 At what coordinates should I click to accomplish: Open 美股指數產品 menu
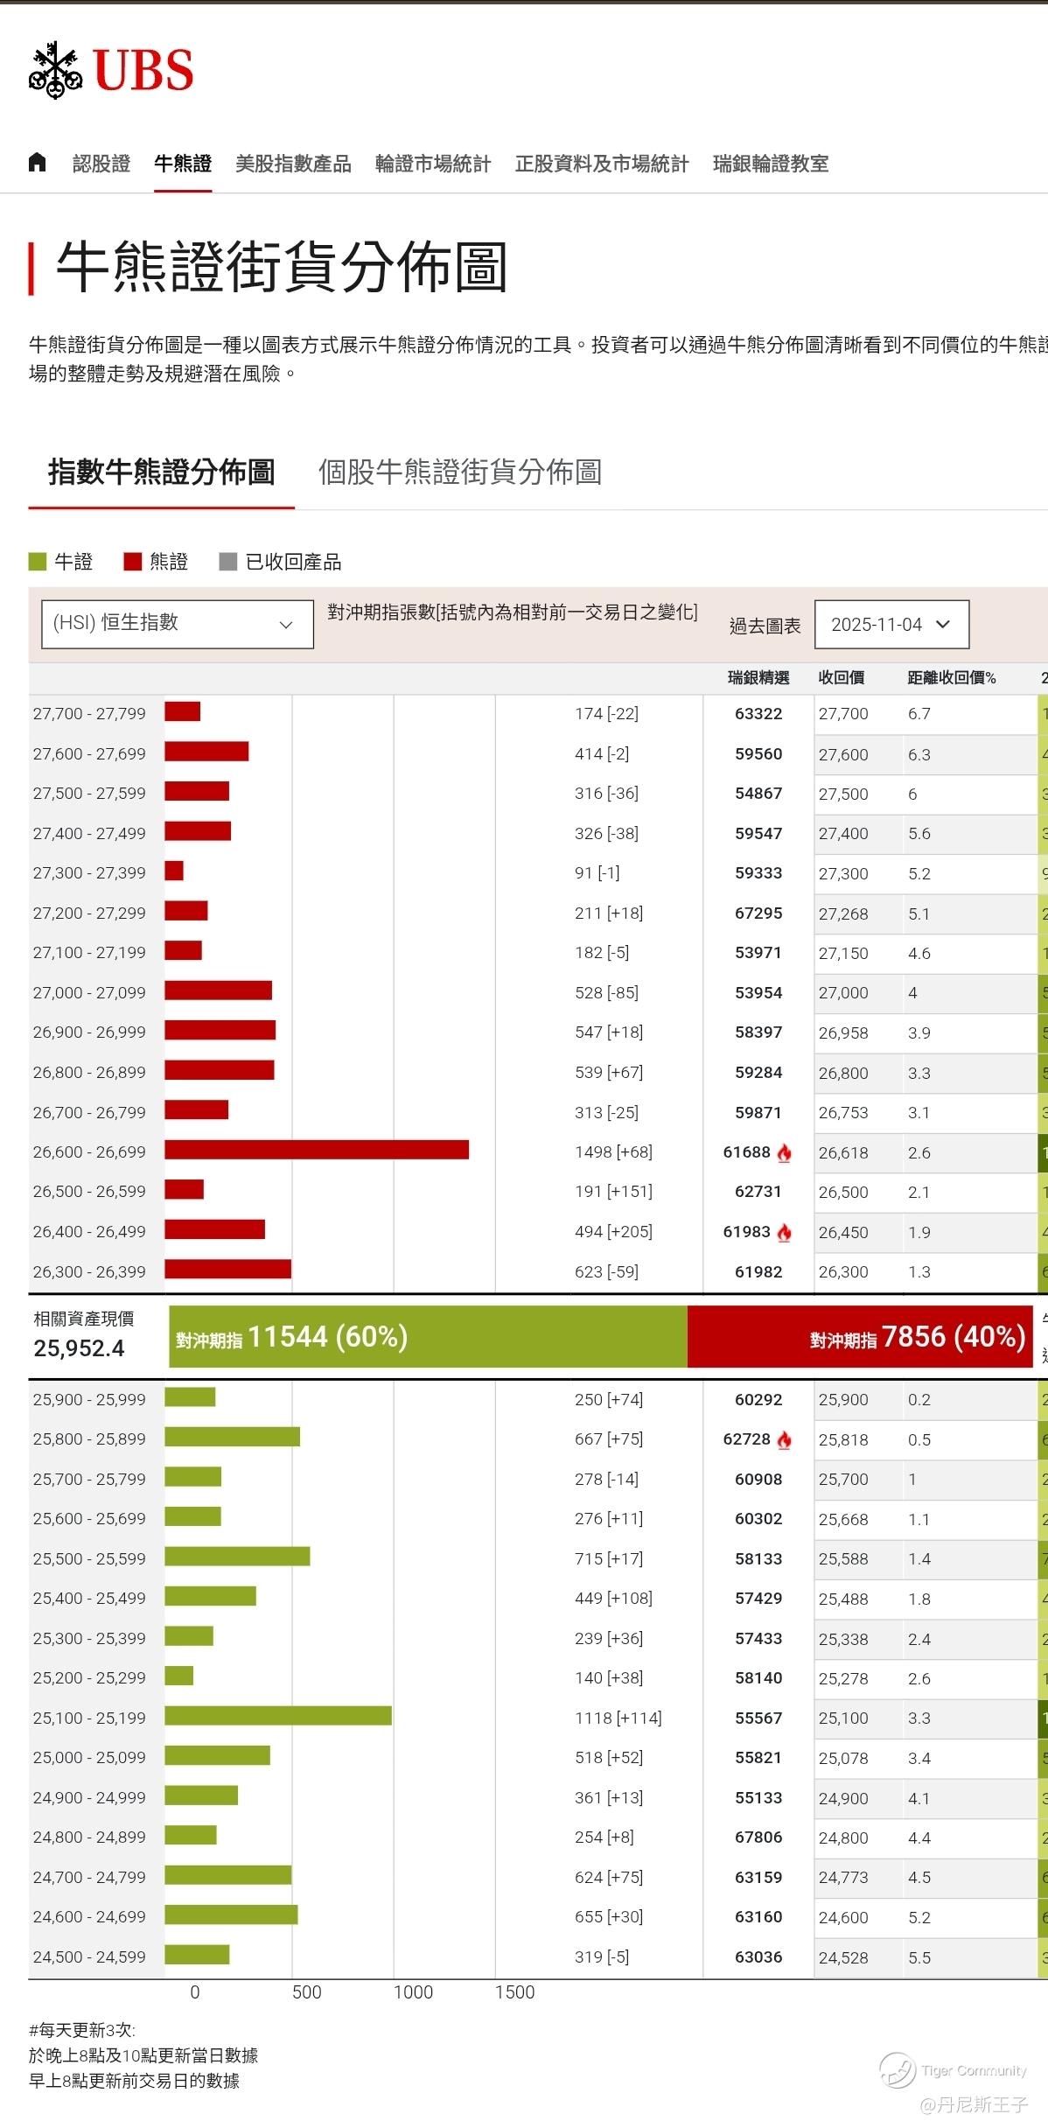(293, 164)
